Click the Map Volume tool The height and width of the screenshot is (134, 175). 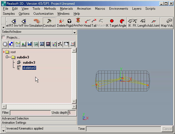tap(167, 23)
